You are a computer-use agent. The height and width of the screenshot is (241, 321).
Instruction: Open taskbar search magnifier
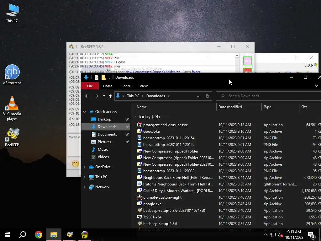coord(23,235)
